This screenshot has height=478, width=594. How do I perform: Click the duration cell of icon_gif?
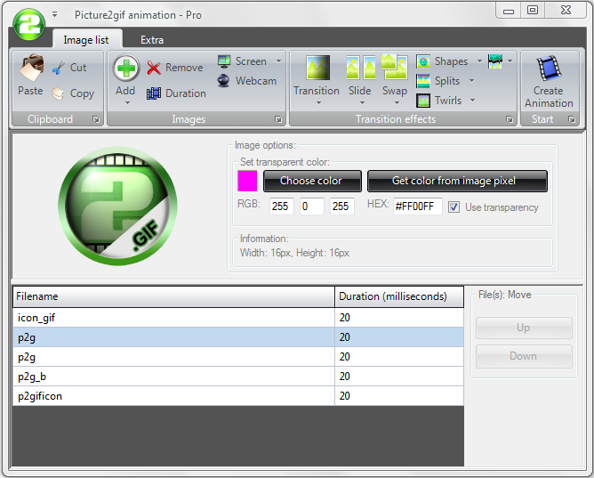(x=399, y=318)
